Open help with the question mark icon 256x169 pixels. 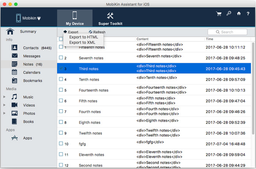click(x=248, y=14)
